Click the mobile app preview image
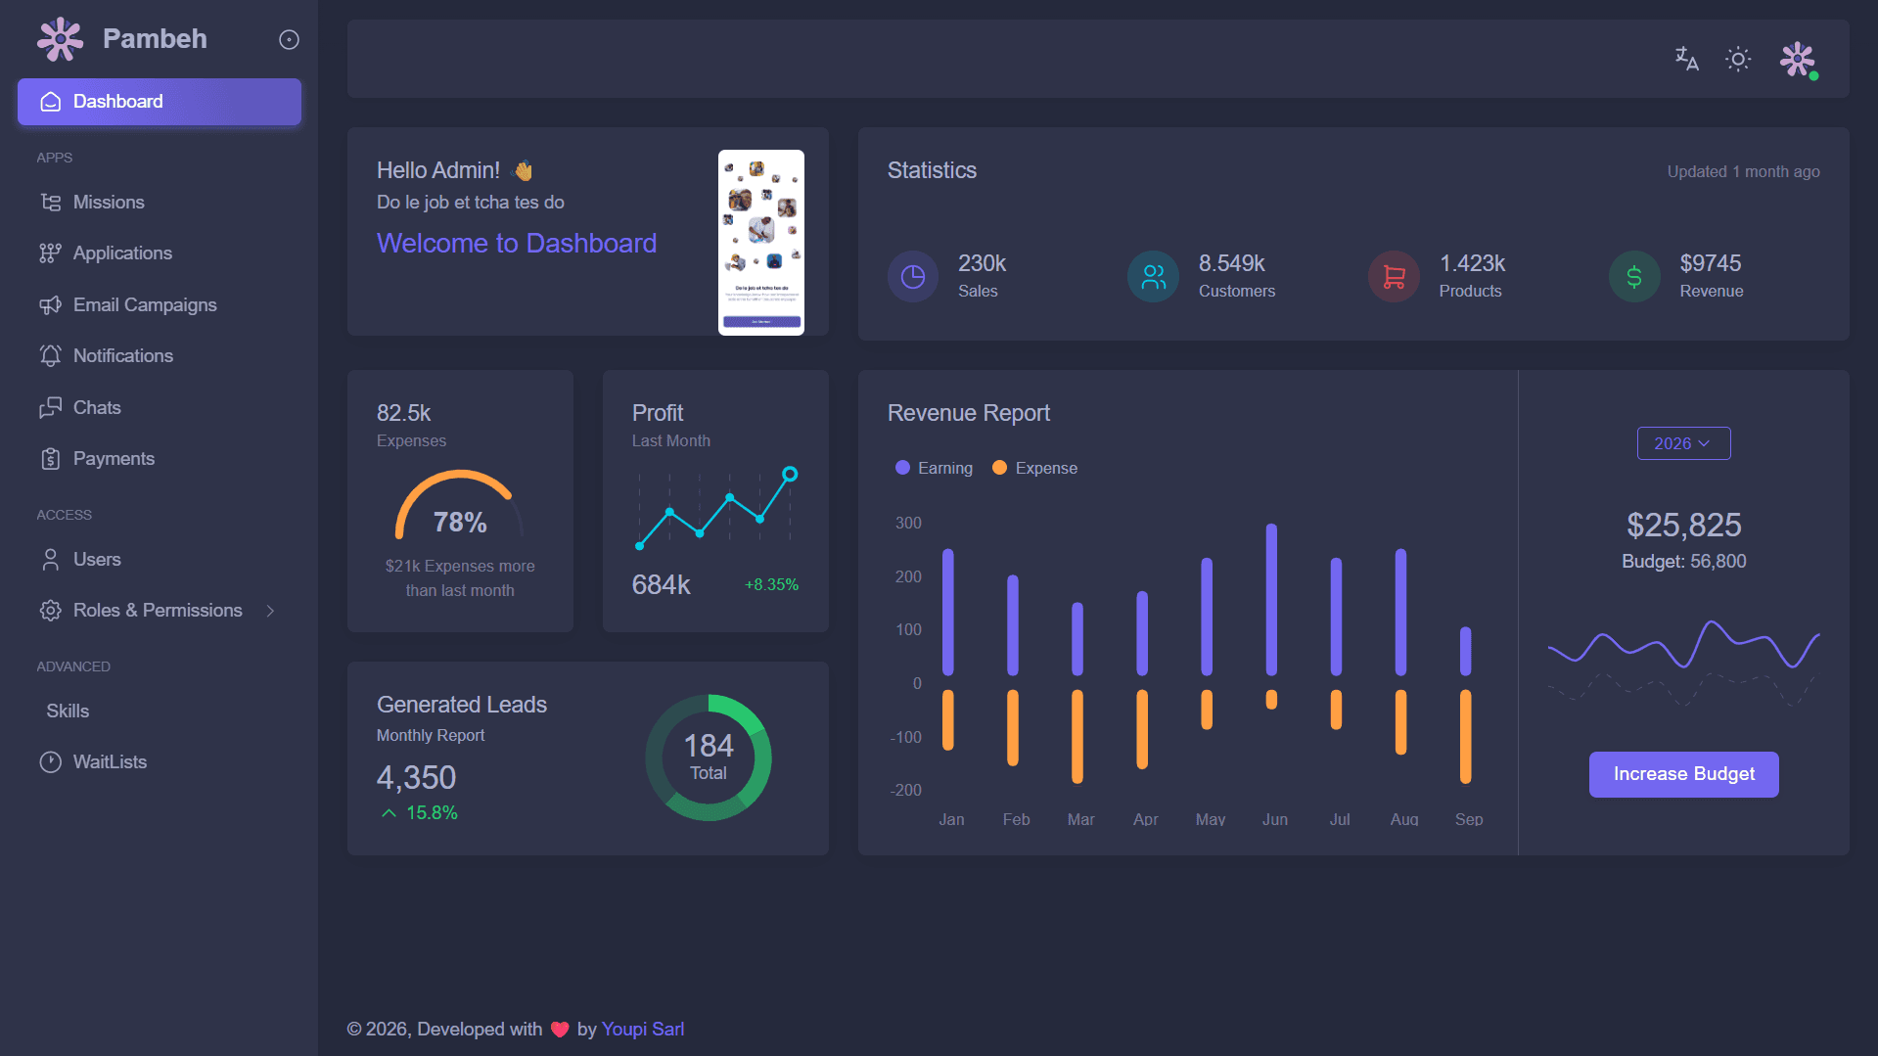This screenshot has width=1878, height=1056. pos(760,242)
